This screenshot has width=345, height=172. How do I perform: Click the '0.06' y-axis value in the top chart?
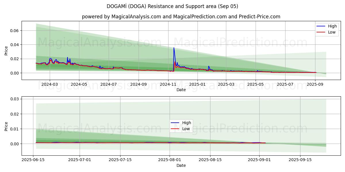point(14,31)
